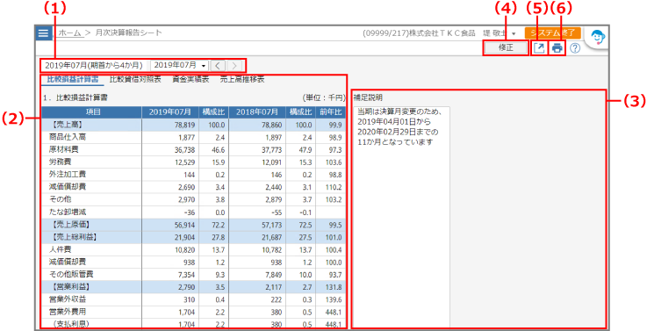Select the 【売上総利益】 row label
The image size is (647, 331).
[x=75, y=237]
